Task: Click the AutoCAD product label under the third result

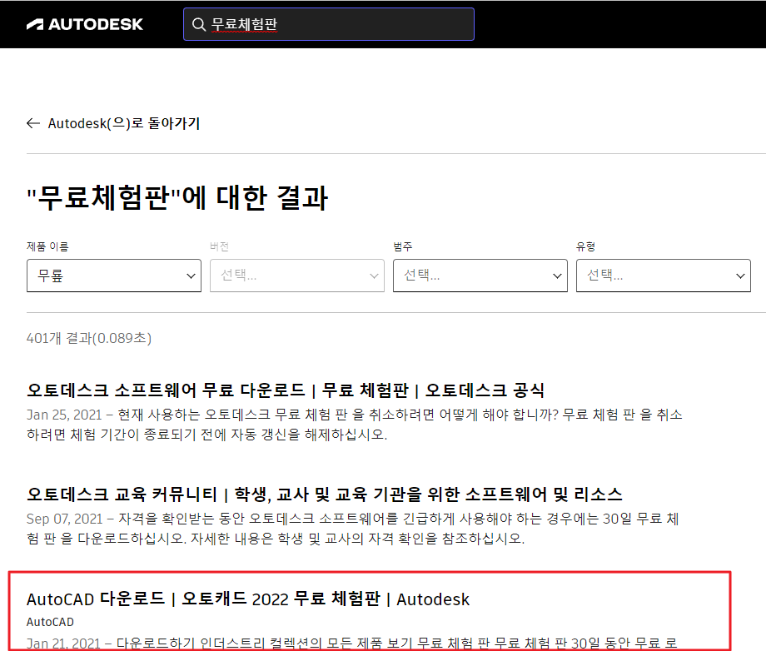Action: (50, 622)
